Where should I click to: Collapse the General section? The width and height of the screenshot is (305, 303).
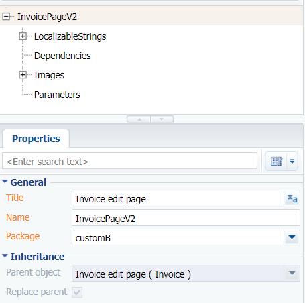click(x=5, y=182)
